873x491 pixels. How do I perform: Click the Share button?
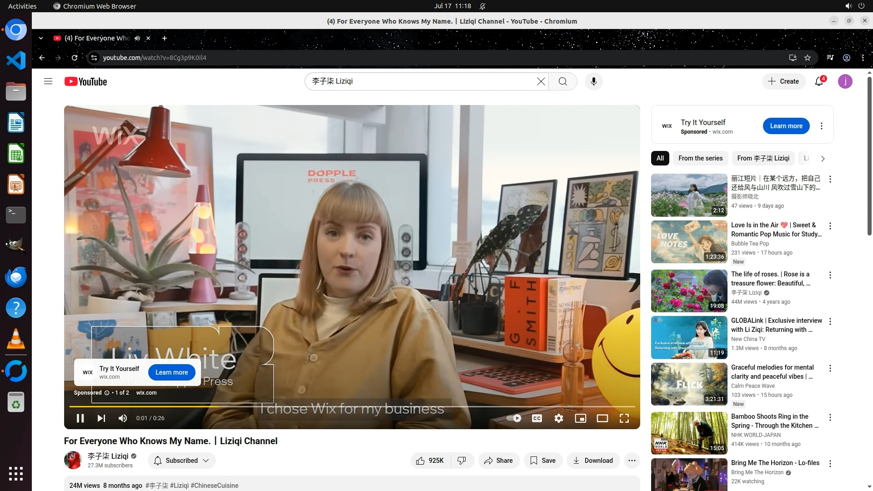point(498,461)
